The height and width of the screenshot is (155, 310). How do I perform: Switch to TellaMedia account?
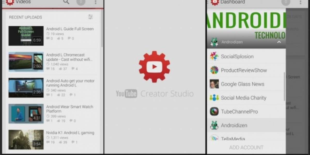pyautogui.click(x=246, y=137)
